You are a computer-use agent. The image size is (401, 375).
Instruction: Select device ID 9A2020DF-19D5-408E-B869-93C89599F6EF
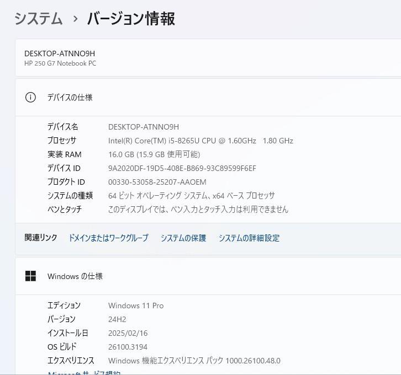pyautogui.click(x=182, y=168)
